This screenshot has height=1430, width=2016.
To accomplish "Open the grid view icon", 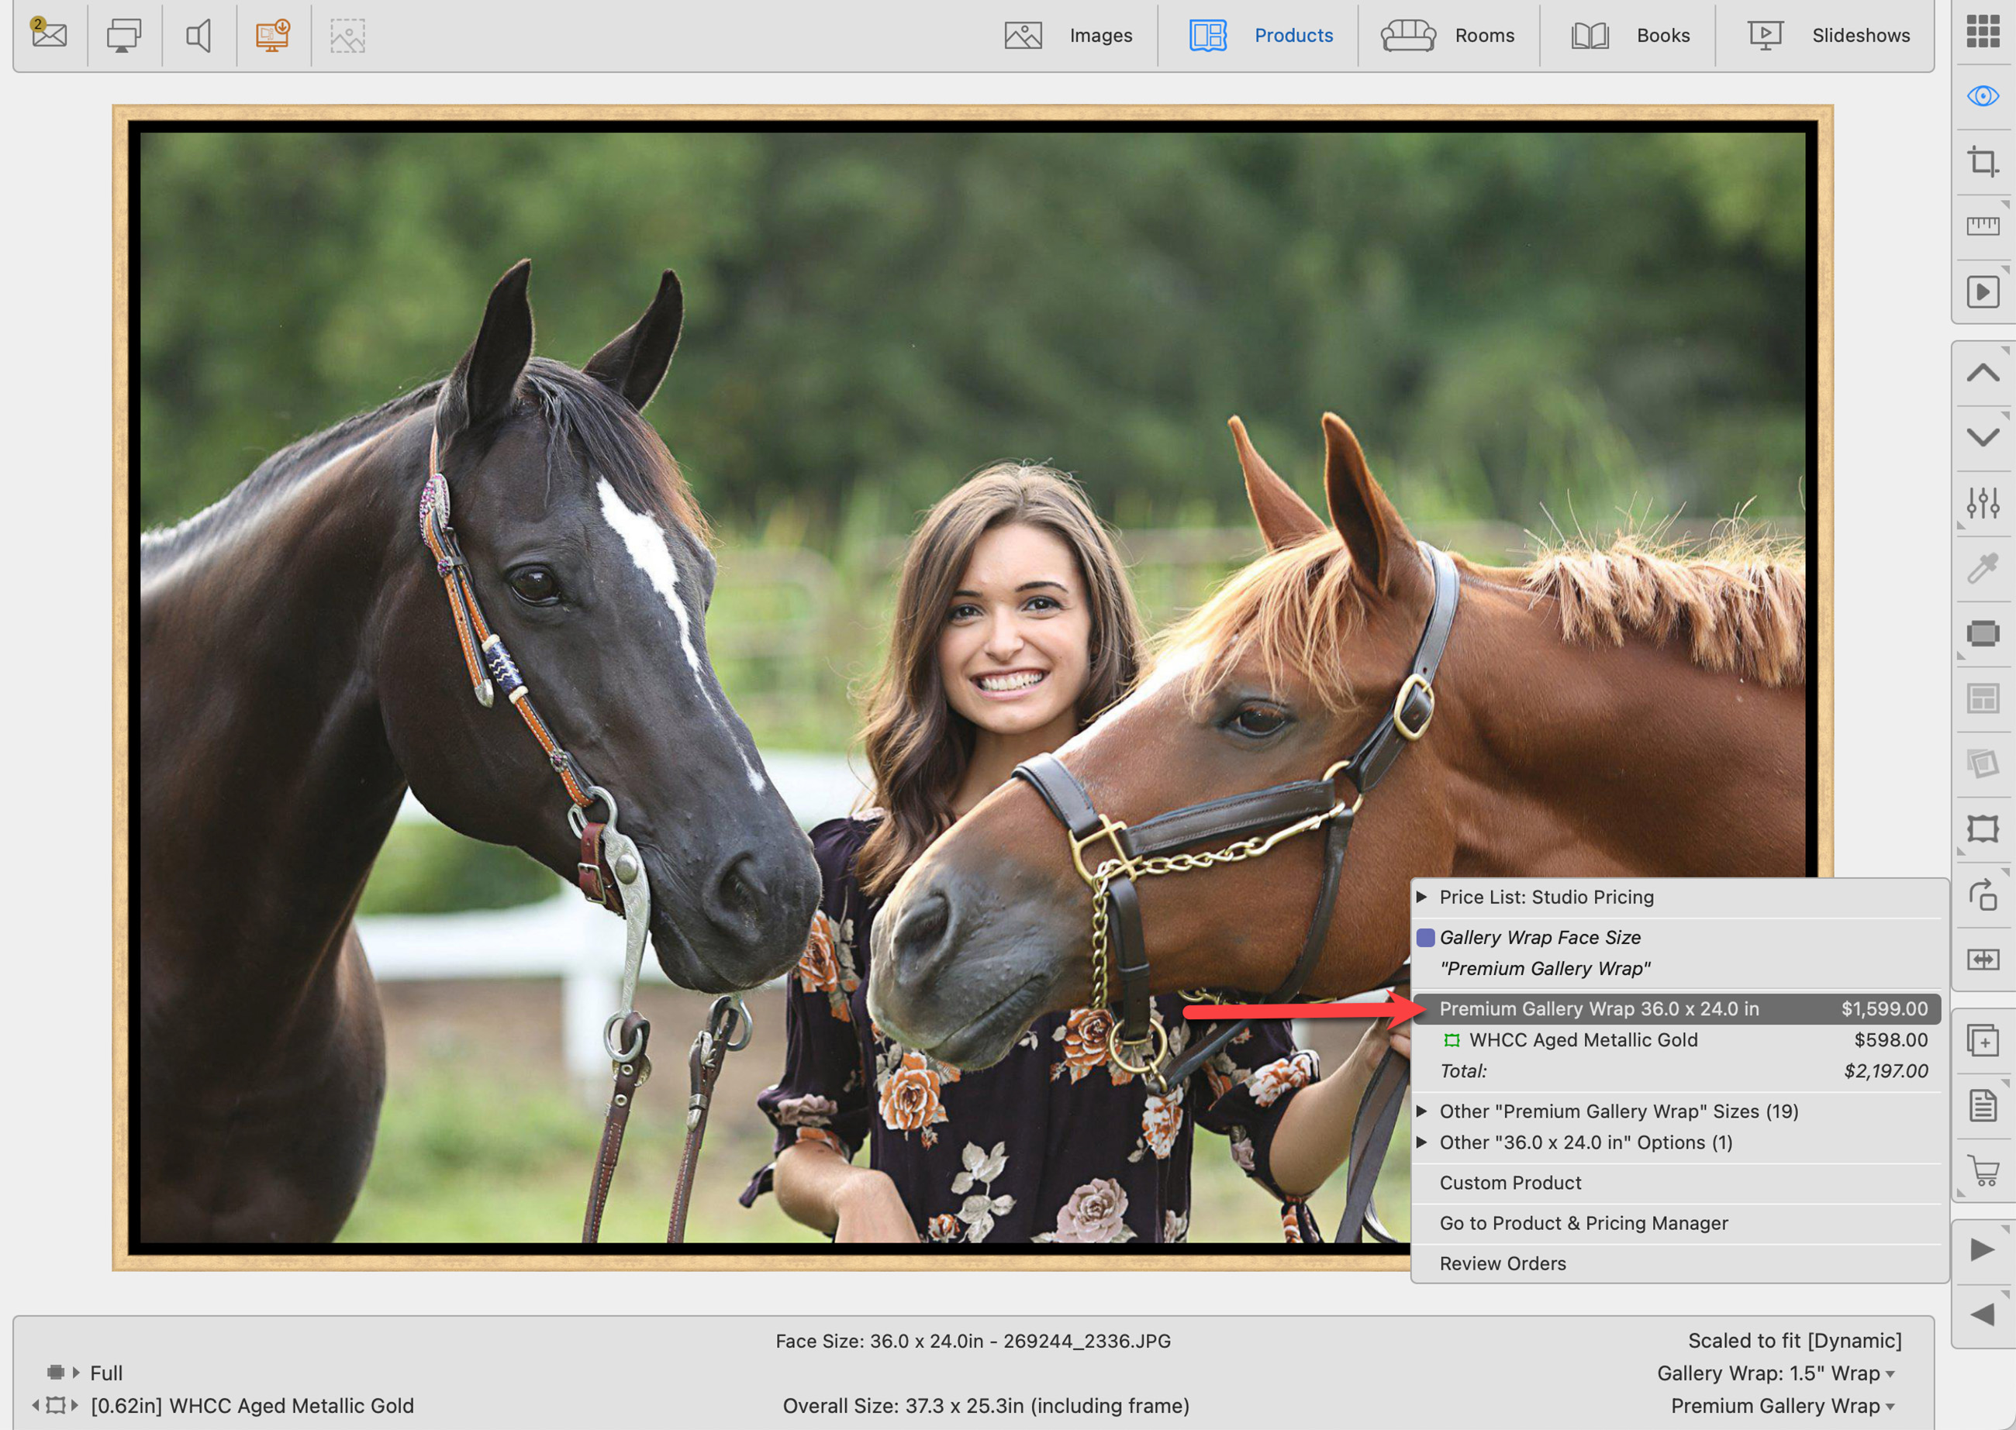I will [x=1983, y=31].
